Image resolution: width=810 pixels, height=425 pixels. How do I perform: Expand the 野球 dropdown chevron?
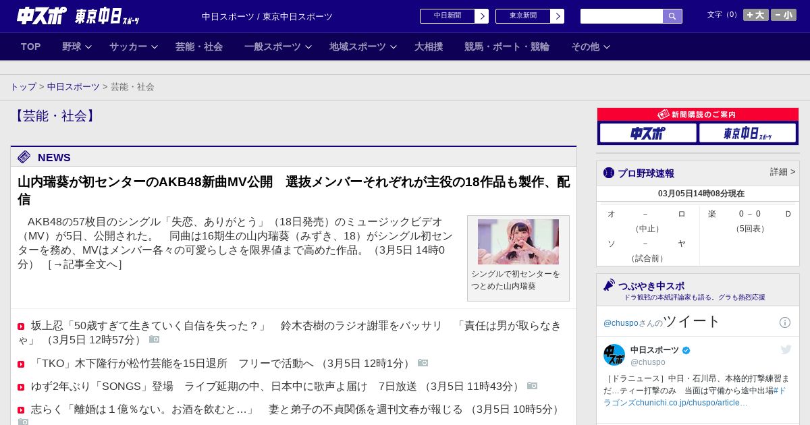(88, 47)
